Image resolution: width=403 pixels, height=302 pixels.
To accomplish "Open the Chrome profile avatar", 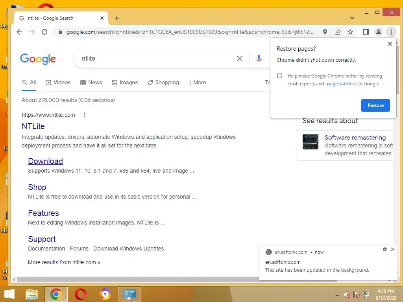I will coord(378,32).
